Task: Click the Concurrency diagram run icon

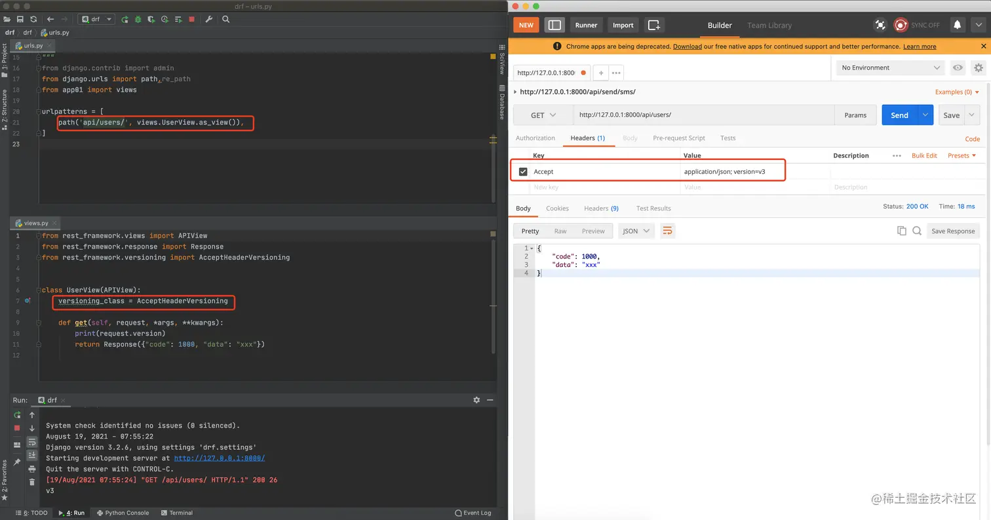Action: [x=178, y=20]
